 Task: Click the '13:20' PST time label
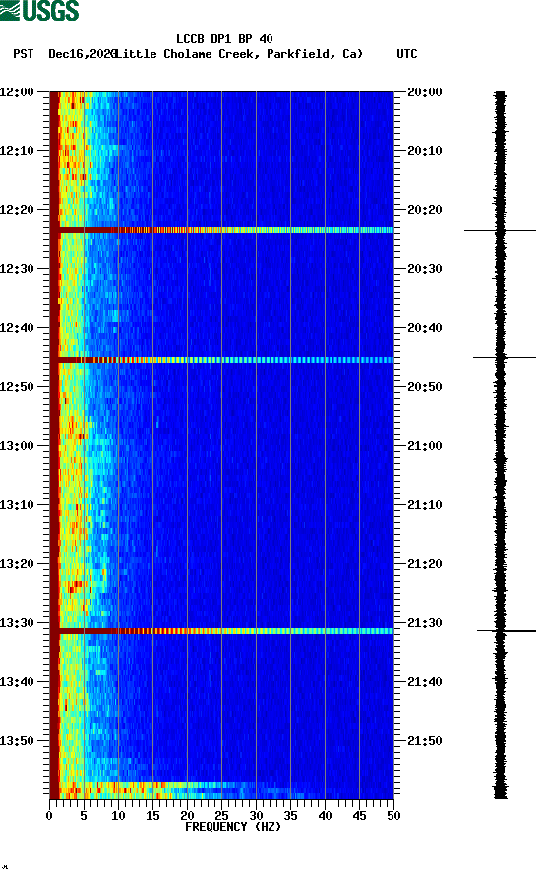coord(17,564)
